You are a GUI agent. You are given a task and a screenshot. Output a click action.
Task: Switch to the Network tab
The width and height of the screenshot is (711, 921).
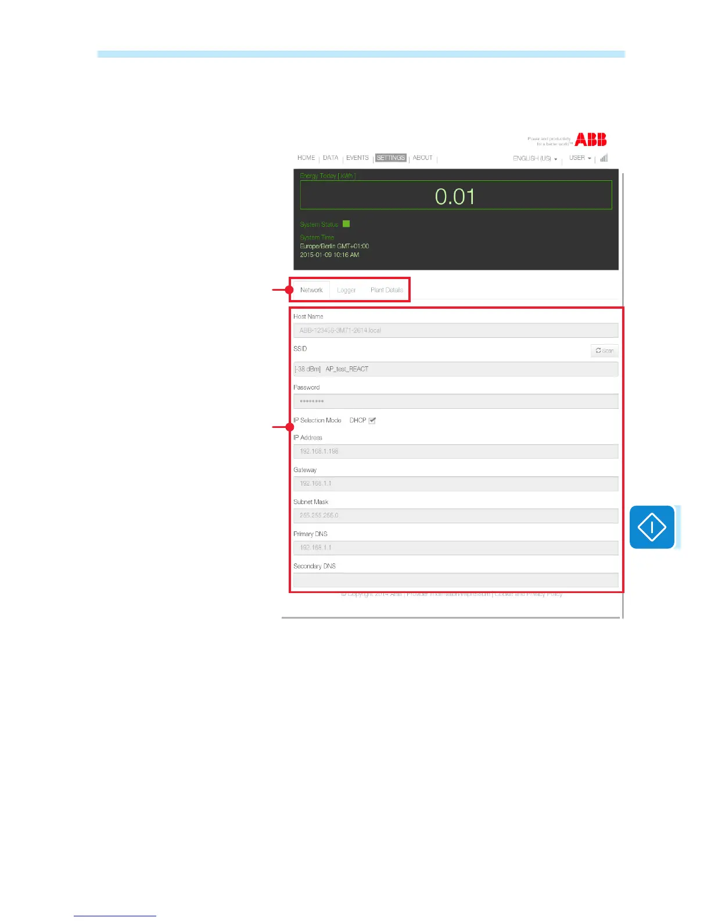[311, 290]
